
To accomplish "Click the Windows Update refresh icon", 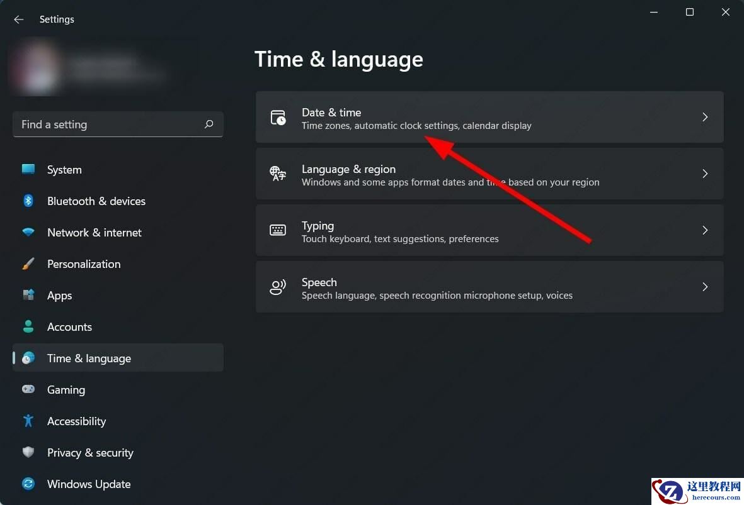I will [x=28, y=484].
